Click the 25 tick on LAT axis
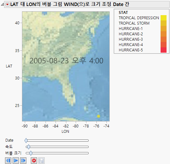Screen dimensions: 170x164 [17, 105]
